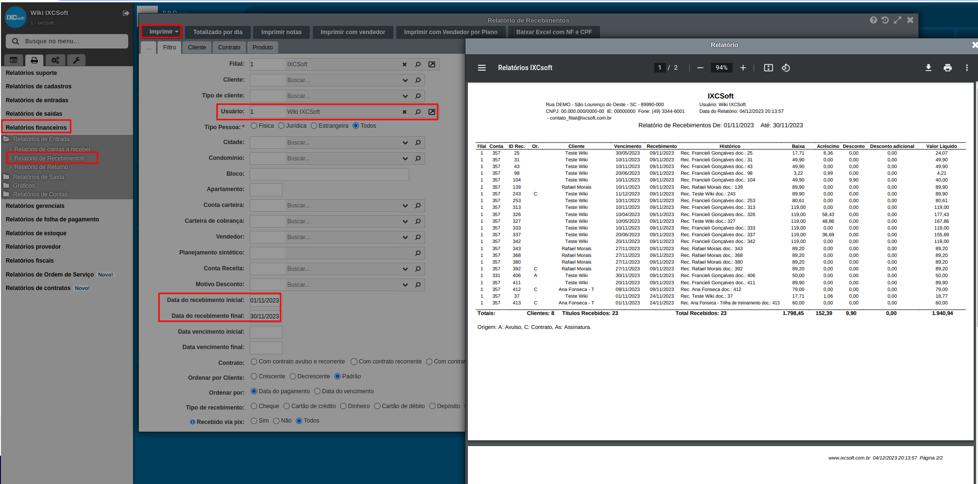978x484 pixels.
Task: Click the history refresh icon in window header
Action: point(885,20)
